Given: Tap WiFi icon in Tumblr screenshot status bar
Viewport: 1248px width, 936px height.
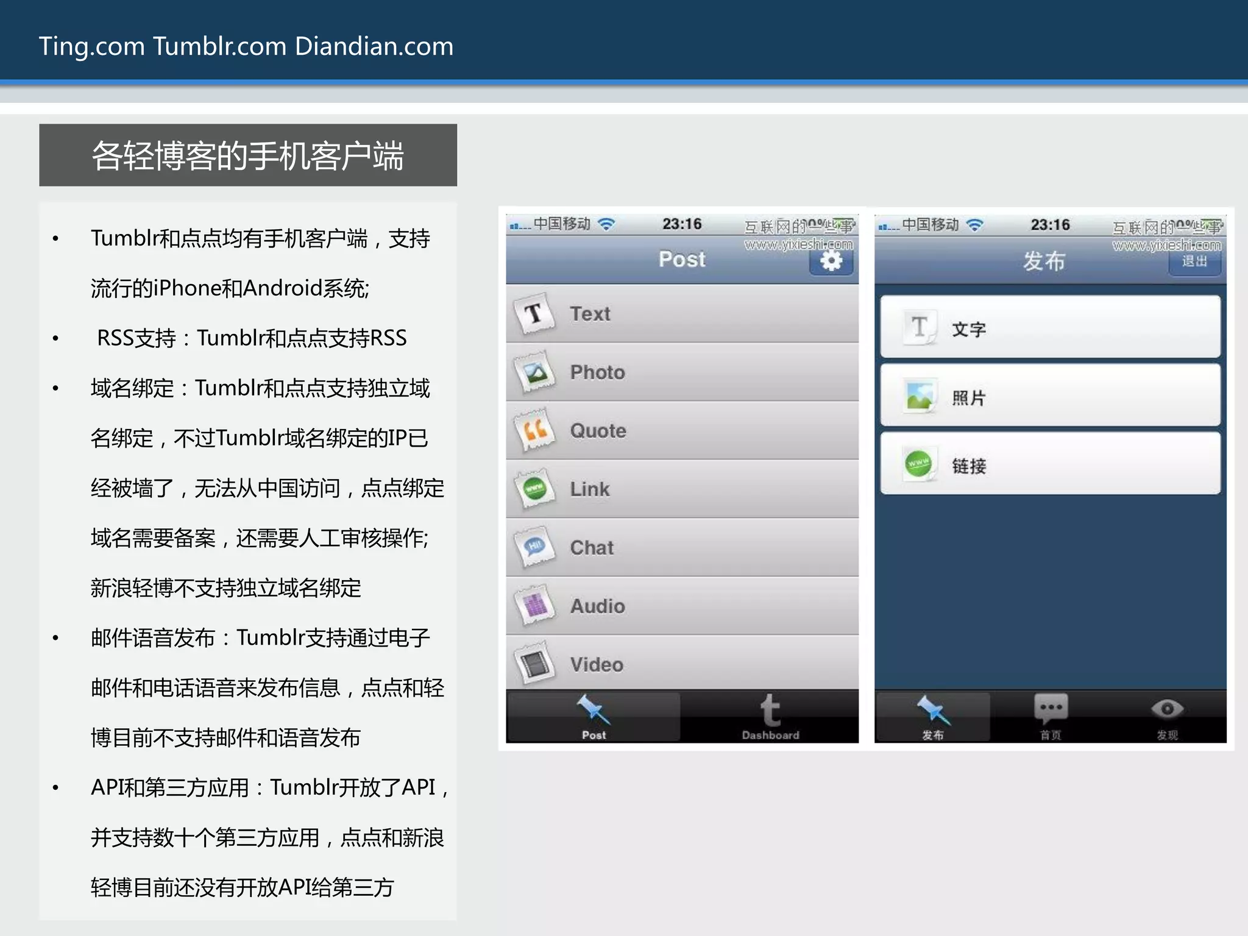Looking at the screenshot, I should (x=606, y=224).
